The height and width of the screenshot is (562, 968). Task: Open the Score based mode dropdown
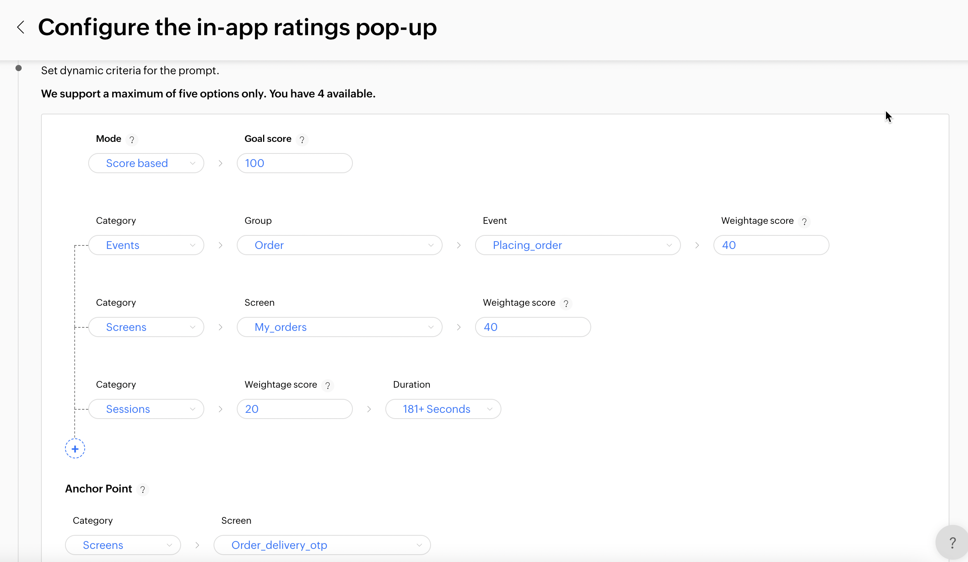tap(146, 163)
